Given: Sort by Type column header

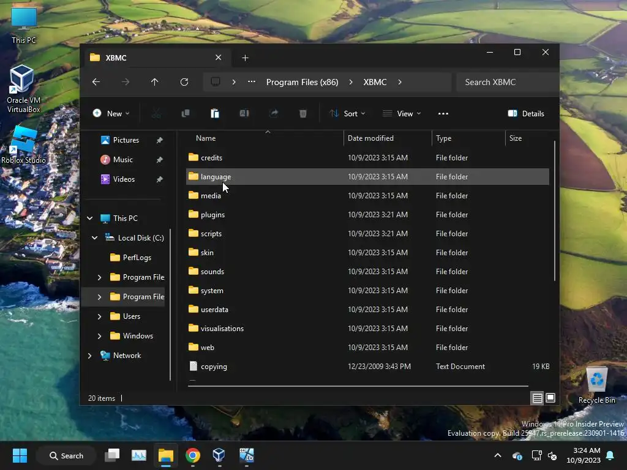Looking at the screenshot, I should click(x=468, y=138).
